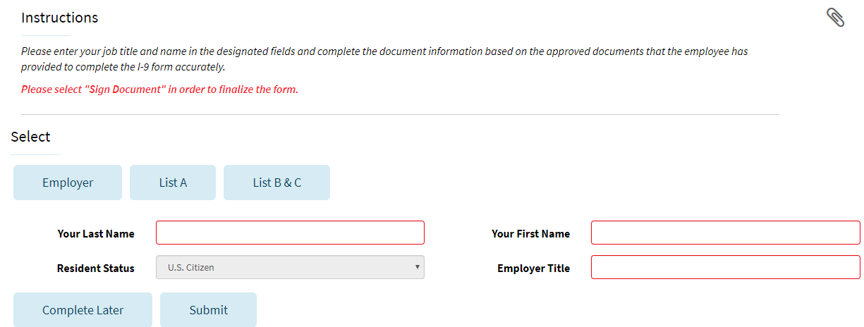Click into the Employer Title field
The width and height of the screenshot is (864, 327).
(725, 267)
